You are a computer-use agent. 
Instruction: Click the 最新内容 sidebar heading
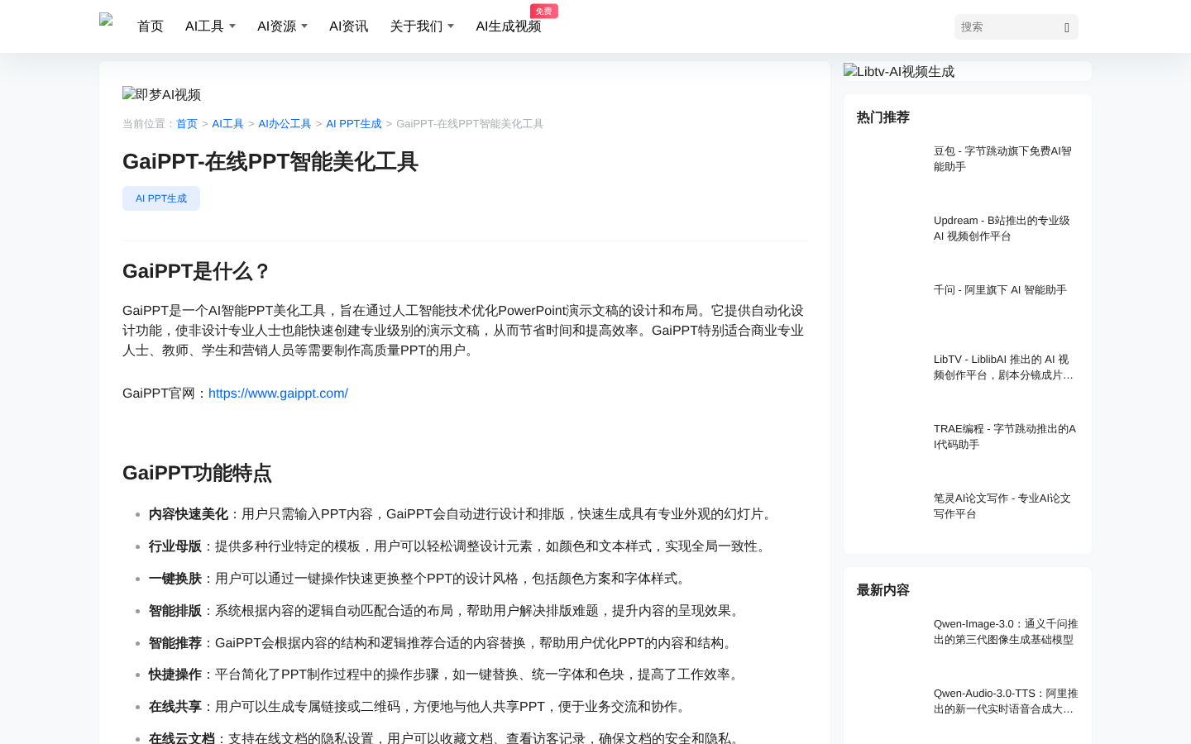click(883, 590)
